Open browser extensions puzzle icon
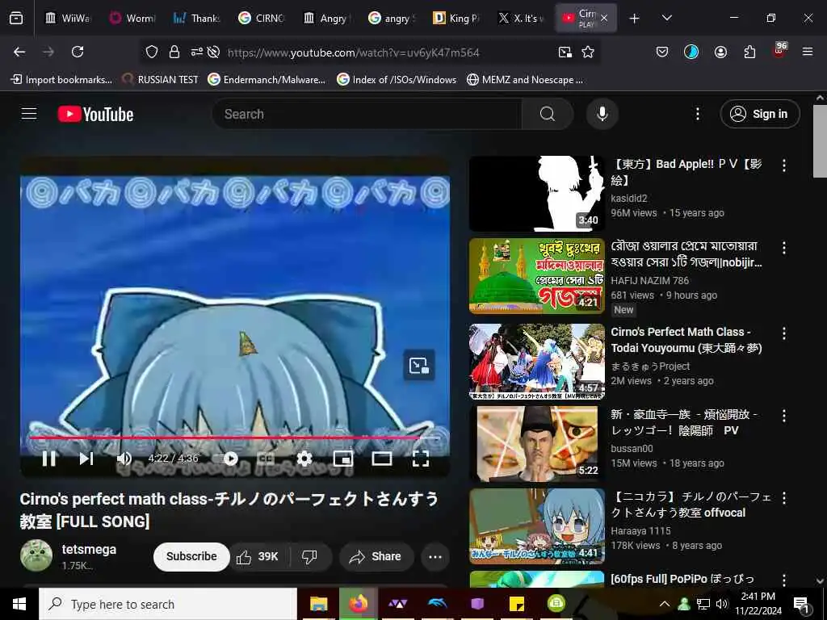 point(749,52)
